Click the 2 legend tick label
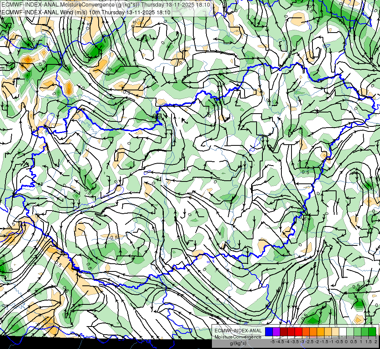Image resolution: width=380 pixels, height=349 pixels. click(x=376, y=342)
